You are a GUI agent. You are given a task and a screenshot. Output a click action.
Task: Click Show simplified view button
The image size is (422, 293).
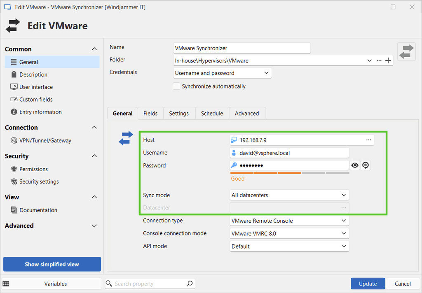click(x=52, y=264)
